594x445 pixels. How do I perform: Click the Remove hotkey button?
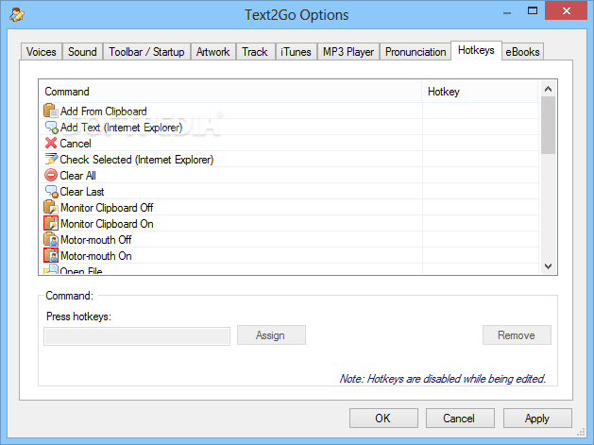coord(517,335)
